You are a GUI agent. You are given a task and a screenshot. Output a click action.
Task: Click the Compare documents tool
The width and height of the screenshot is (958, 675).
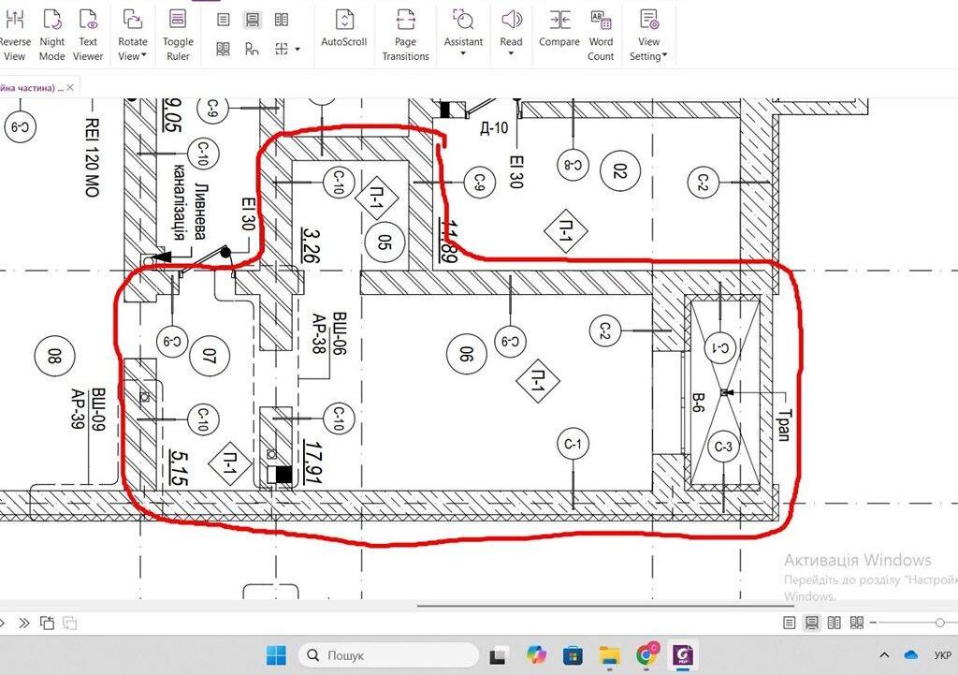tap(559, 28)
